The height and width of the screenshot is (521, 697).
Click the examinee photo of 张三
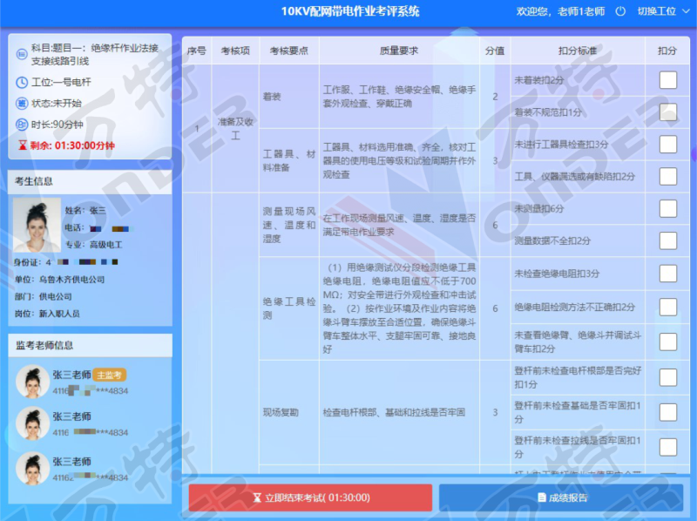tap(37, 225)
